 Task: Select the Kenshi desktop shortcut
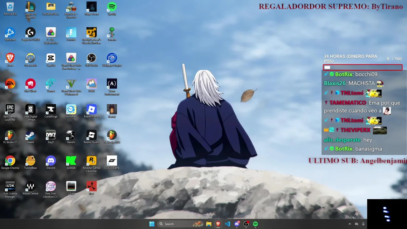click(71, 137)
